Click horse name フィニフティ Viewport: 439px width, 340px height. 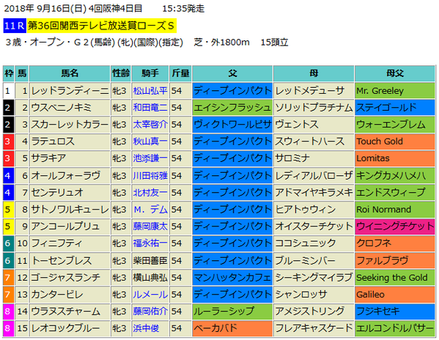(x=56, y=243)
